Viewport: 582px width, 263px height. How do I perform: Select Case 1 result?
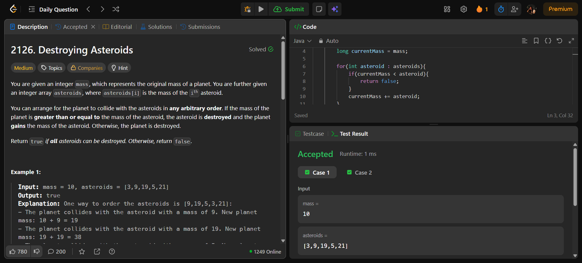(317, 172)
